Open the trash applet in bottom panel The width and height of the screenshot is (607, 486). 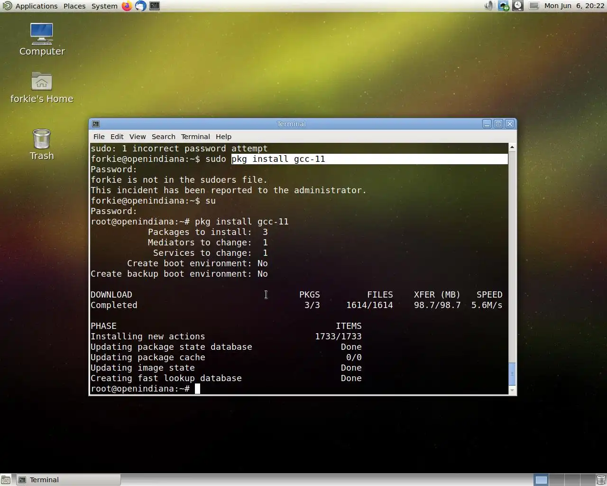tap(601, 480)
